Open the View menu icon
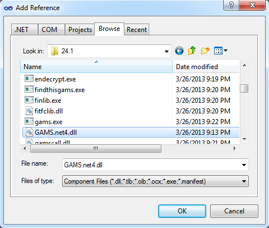Screen dimensions: 269x228 (221, 51)
